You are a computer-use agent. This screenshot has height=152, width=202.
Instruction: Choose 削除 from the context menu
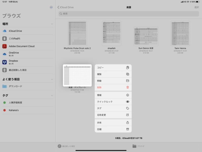(x=113, y=87)
